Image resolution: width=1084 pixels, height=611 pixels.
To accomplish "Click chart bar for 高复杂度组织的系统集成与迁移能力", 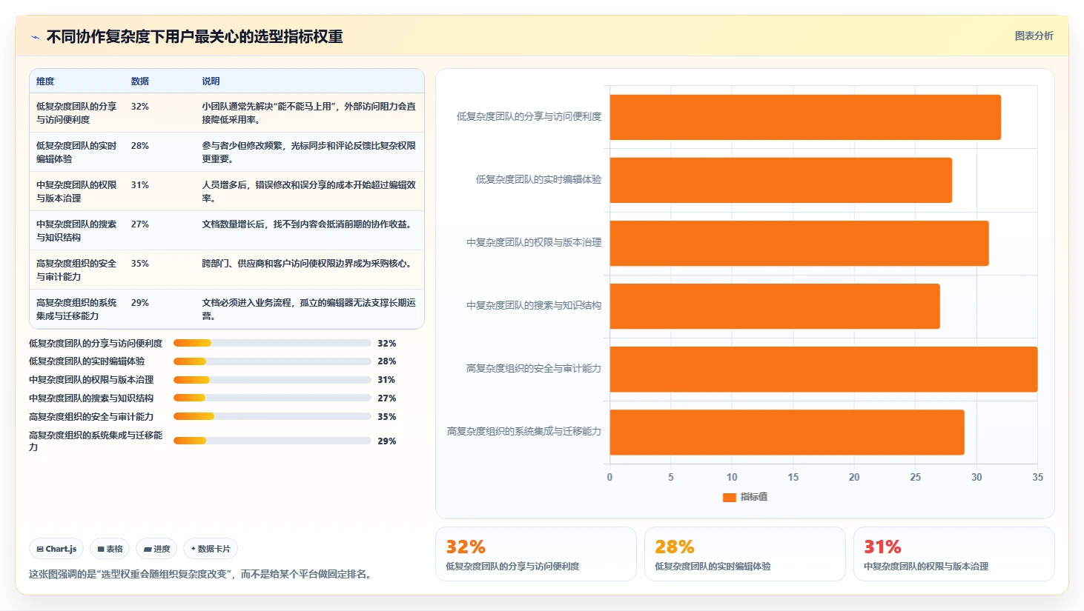I will point(787,433).
